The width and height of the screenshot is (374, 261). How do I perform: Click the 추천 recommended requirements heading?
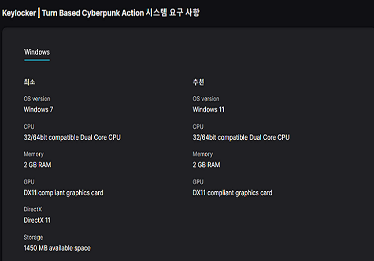(198, 82)
